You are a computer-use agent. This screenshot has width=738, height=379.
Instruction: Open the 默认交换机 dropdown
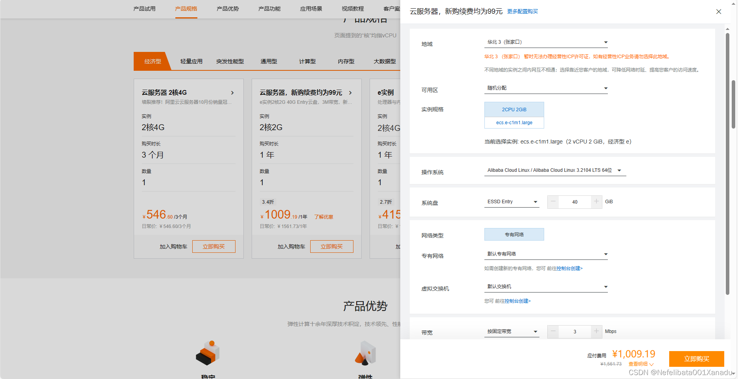pyautogui.click(x=546, y=287)
